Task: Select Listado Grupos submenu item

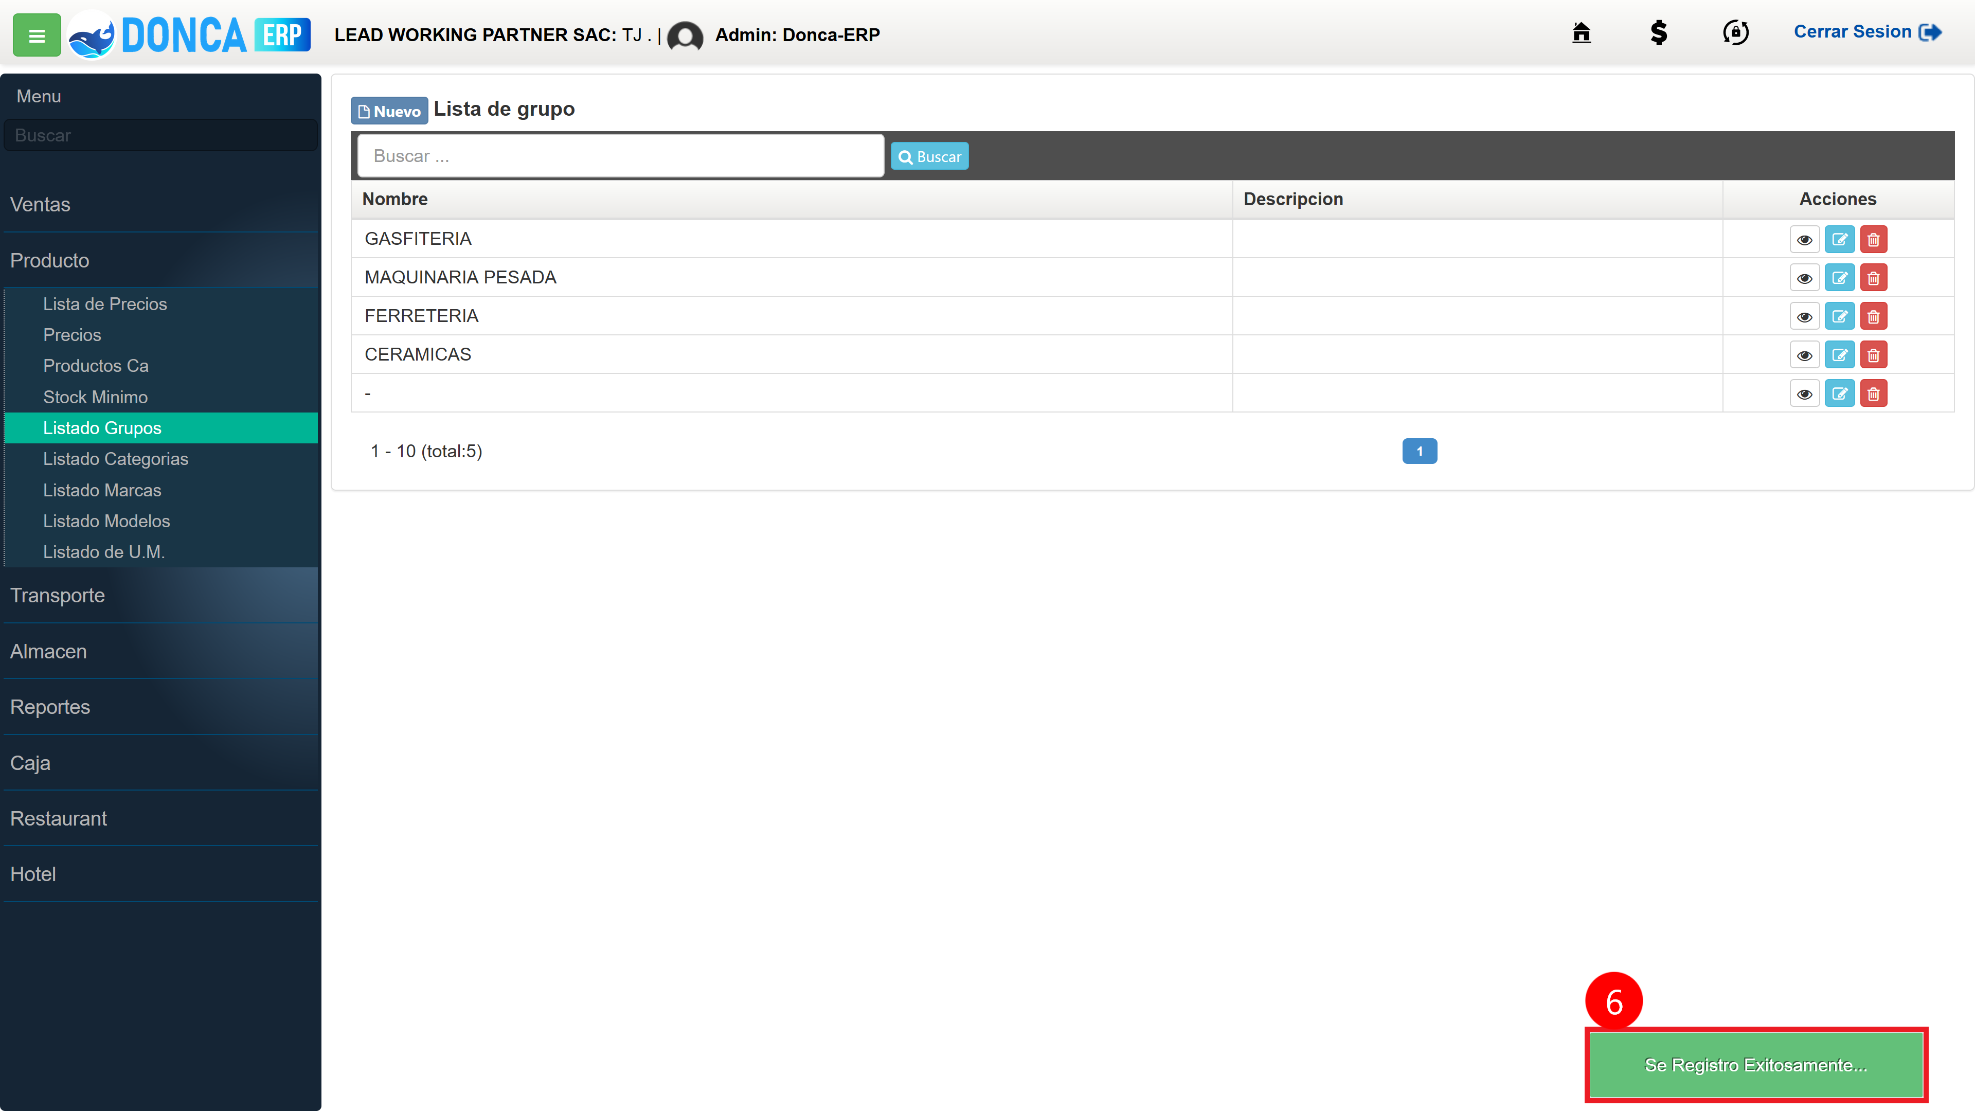Action: coord(160,428)
